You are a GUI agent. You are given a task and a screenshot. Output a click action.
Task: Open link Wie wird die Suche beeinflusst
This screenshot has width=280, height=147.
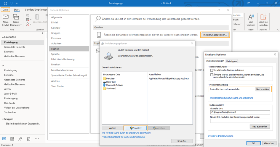click(x=126, y=133)
